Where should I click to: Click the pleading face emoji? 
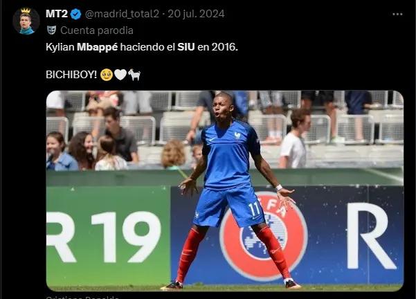107,75
